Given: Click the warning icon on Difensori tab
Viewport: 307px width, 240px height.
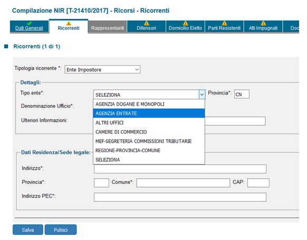Looking at the screenshot, I should (147, 23).
